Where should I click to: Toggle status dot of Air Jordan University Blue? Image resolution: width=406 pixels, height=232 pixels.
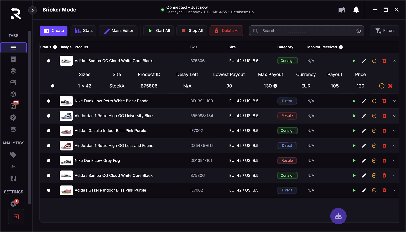coord(49,116)
